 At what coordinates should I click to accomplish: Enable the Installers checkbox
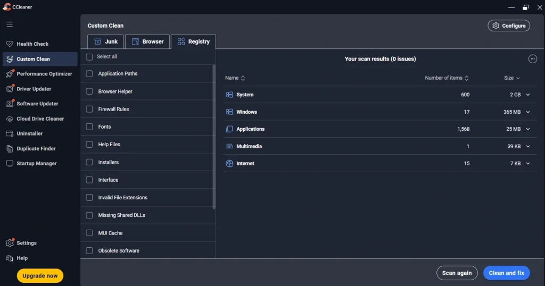pos(89,162)
